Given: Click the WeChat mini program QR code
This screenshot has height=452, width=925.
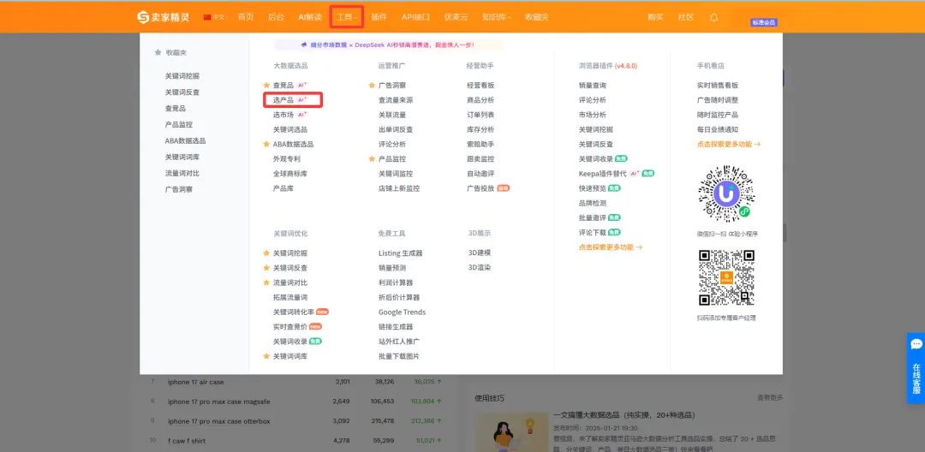Looking at the screenshot, I should click(727, 193).
